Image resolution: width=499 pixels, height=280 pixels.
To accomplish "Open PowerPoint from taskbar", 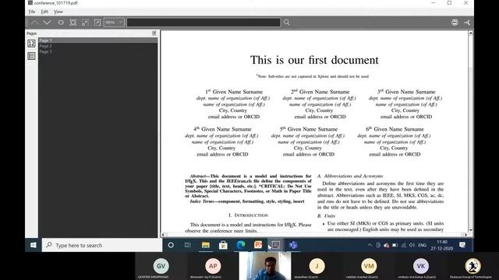I will [258, 245].
